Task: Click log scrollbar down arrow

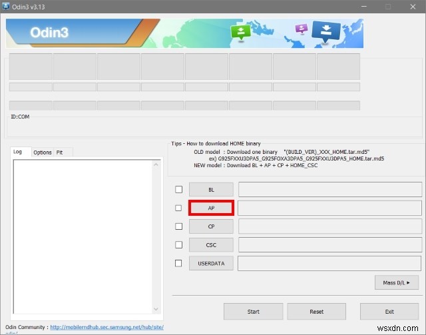Action: [x=156, y=309]
